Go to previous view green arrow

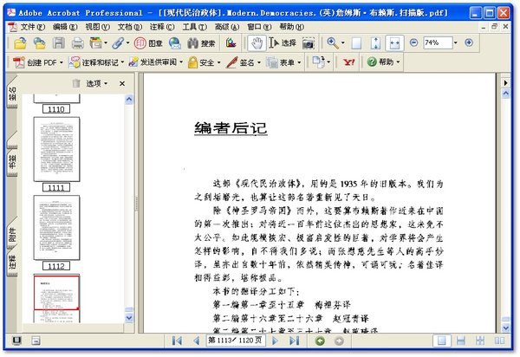point(320,341)
